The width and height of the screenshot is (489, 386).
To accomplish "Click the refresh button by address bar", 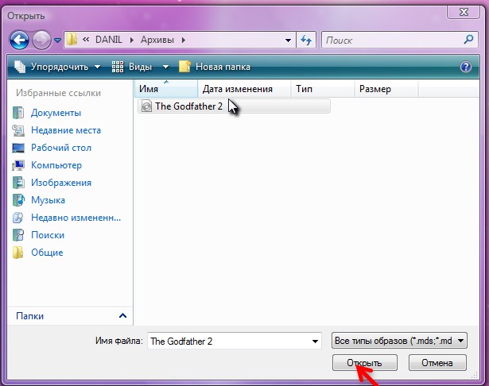I will (x=306, y=40).
